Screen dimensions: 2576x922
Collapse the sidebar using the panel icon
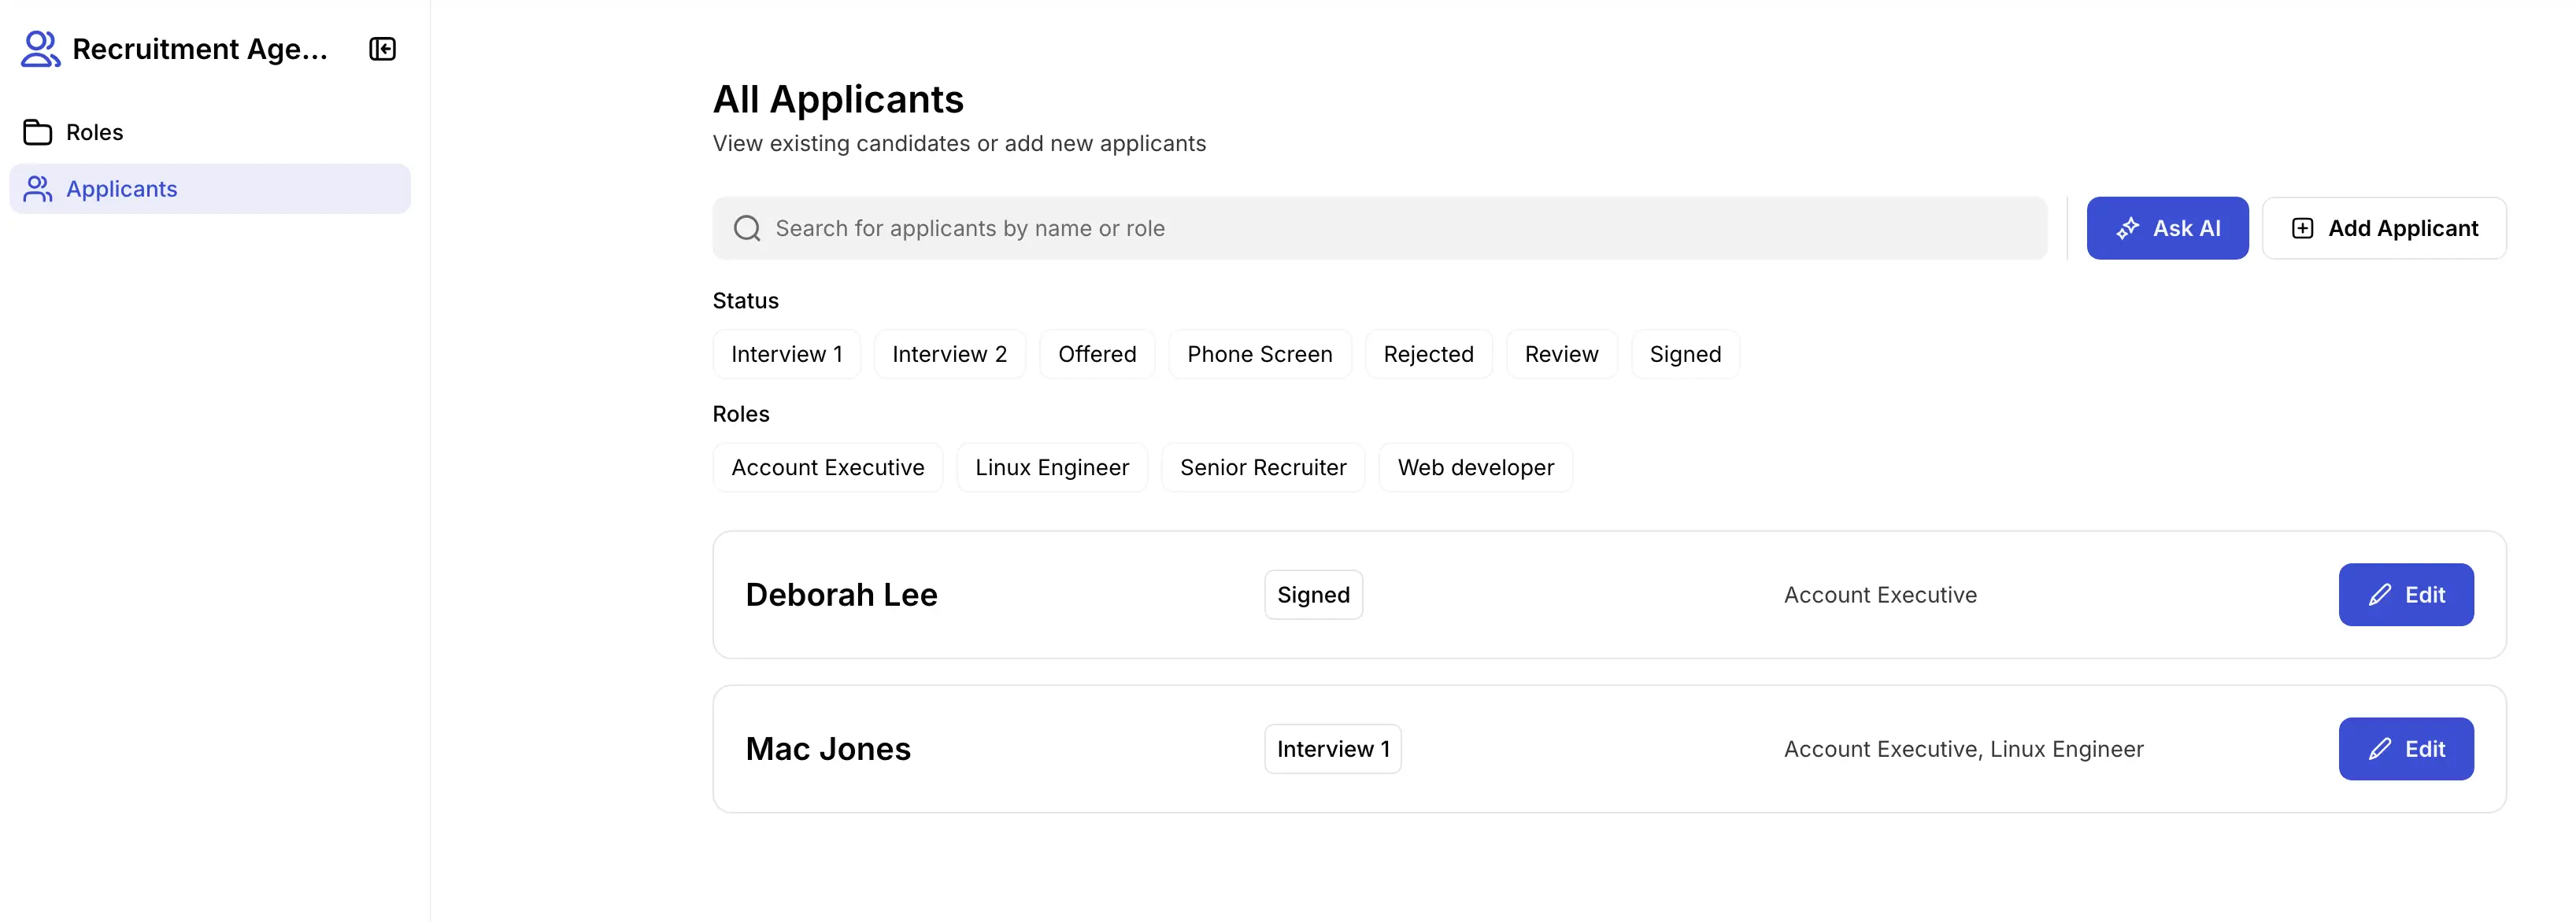pyautogui.click(x=382, y=48)
